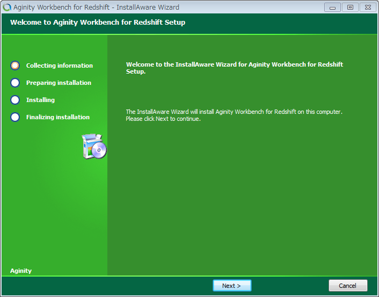The width and height of the screenshot is (379, 297).
Task: Close the InstallAware Wizard window
Action: click(368, 8)
